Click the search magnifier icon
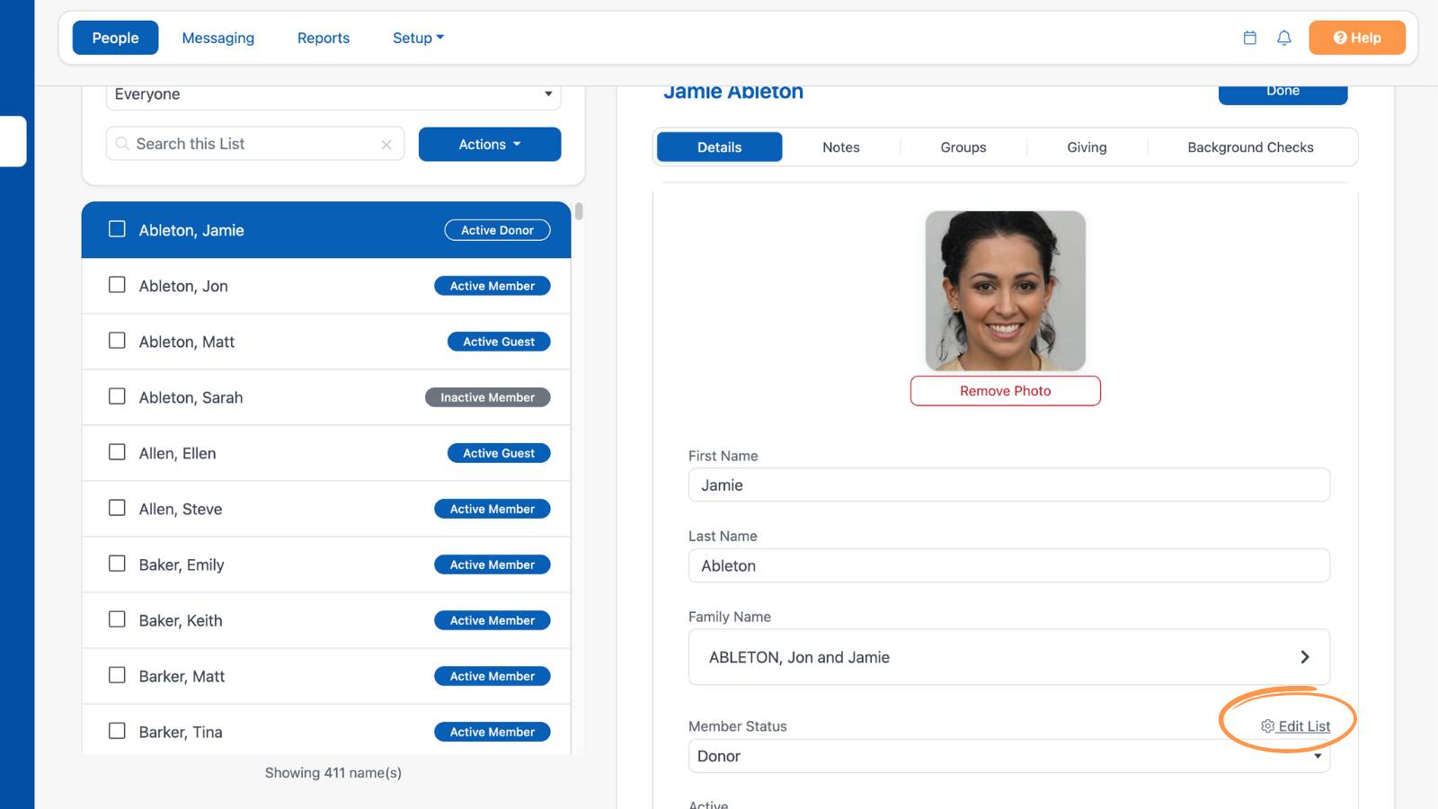The height and width of the screenshot is (809, 1438). pos(122,144)
